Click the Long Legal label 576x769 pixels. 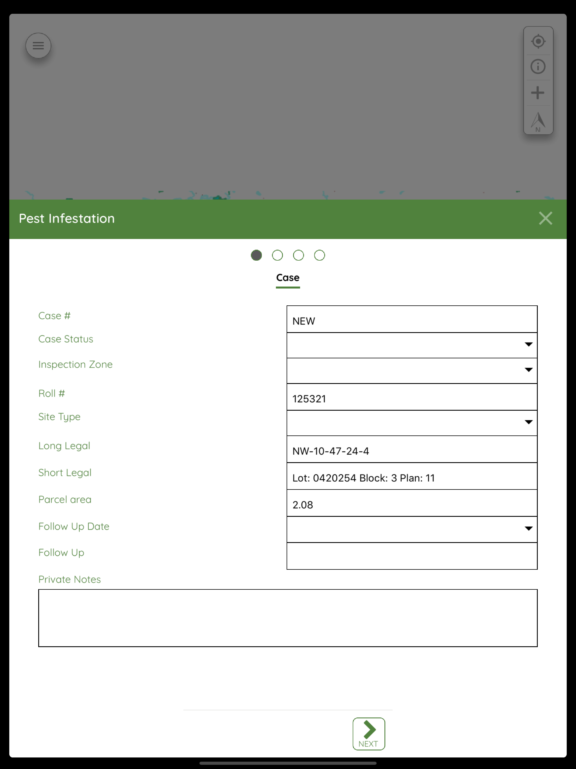click(64, 446)
